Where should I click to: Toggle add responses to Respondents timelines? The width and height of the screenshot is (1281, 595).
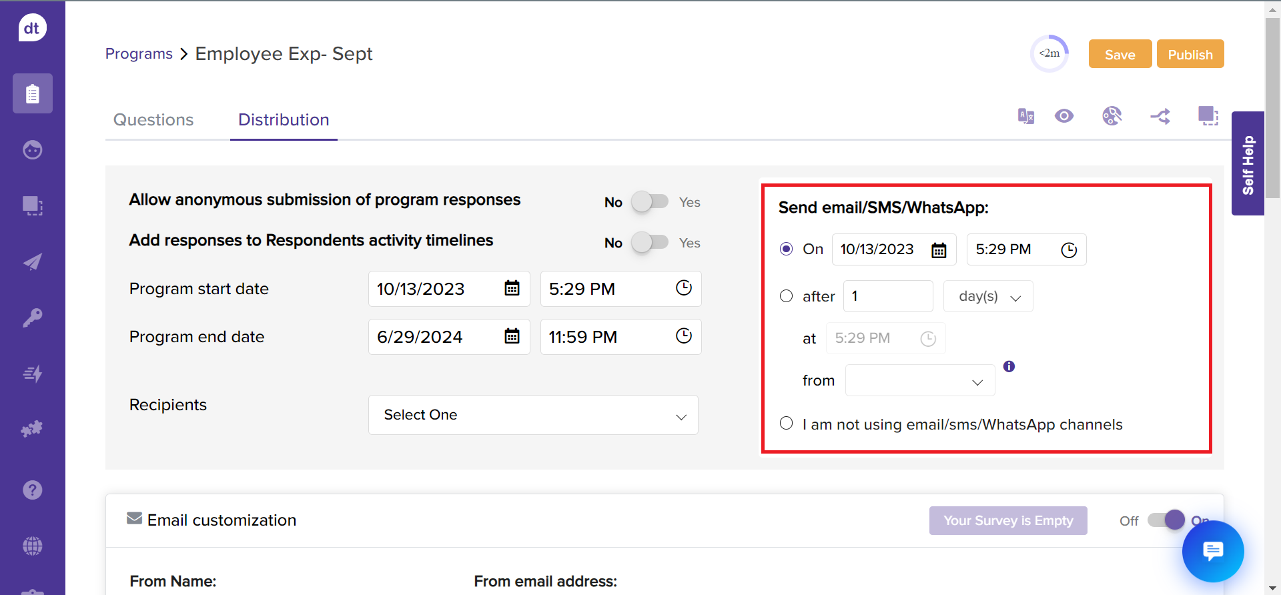coord(650,242)
